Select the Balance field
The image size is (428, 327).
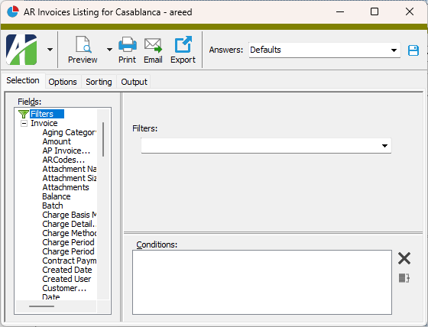pos(57,196)
